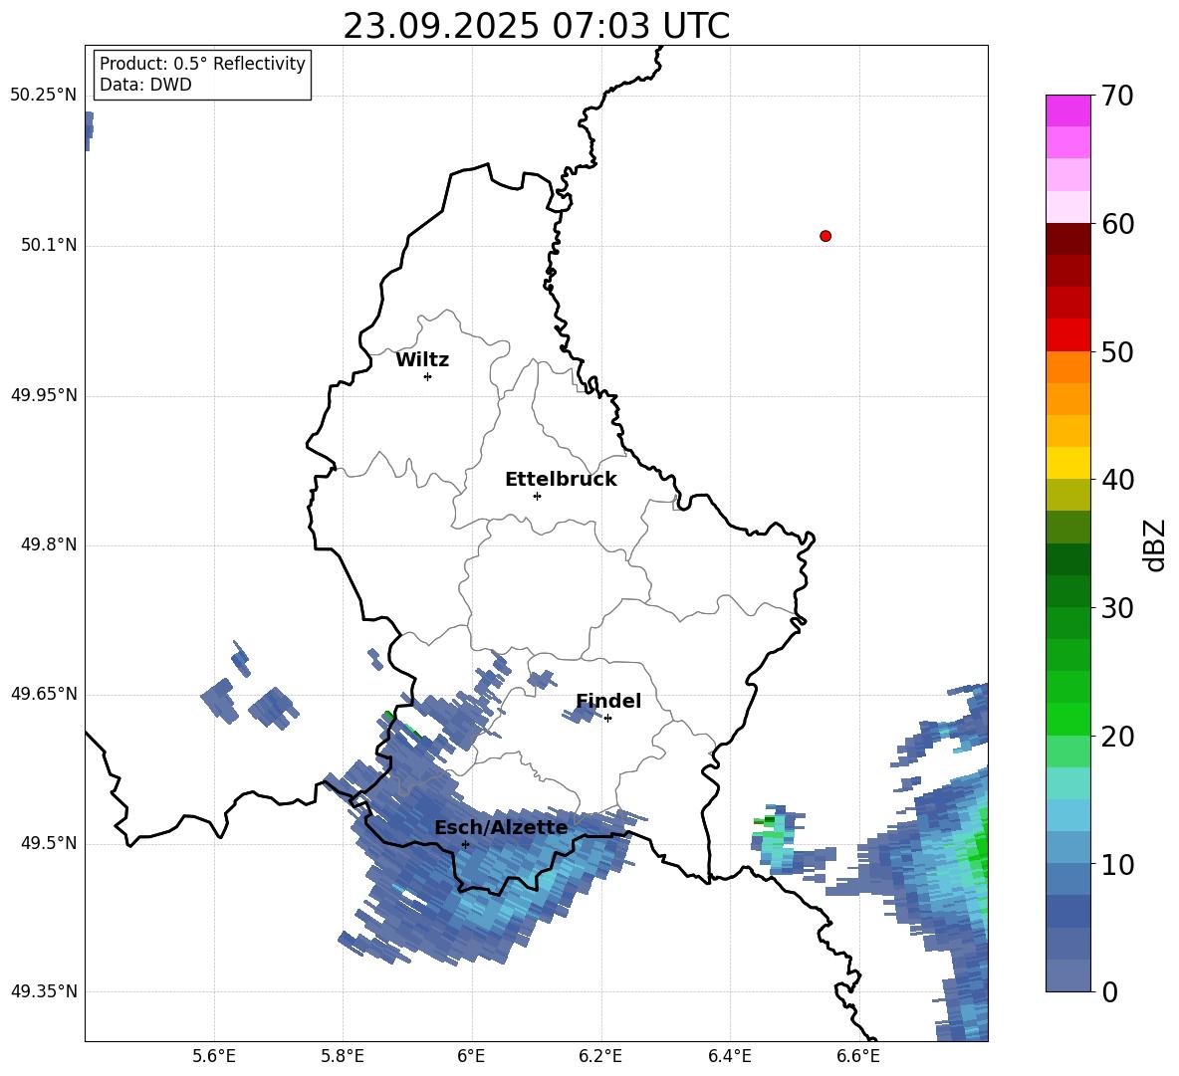1179x1076 pixels.
Task: Click the colorbar tick label '10'
Action: pyautogui.click(x=1117, y=864)
